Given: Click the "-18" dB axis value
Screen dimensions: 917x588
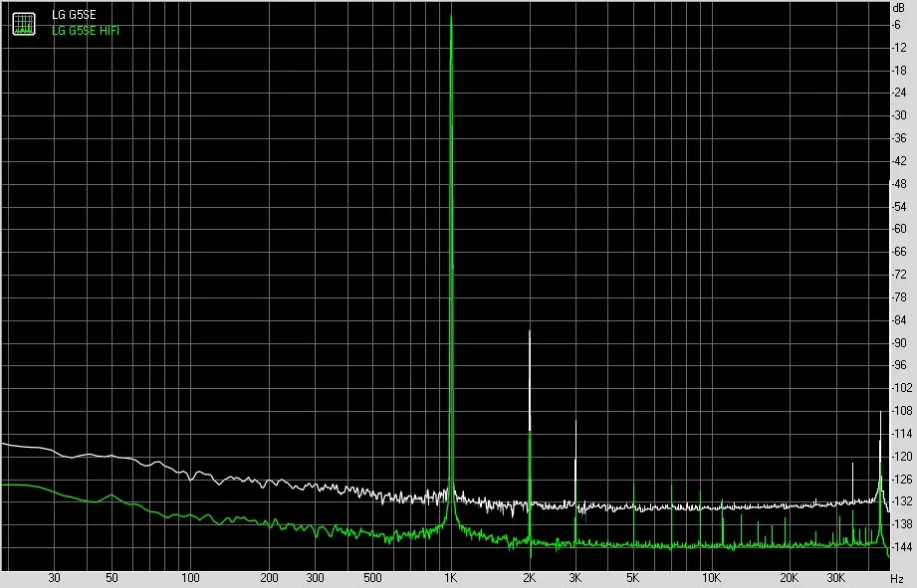Looking at the screenshot, I should 899,70.
